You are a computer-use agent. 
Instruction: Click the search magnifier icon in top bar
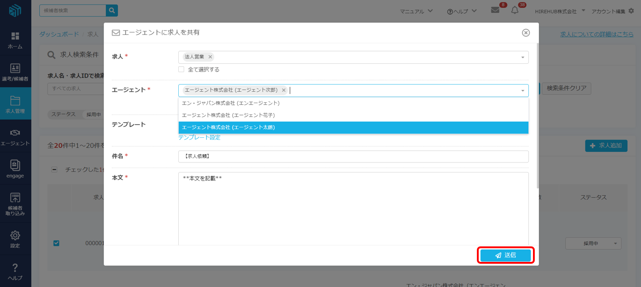tap(112, 10)
